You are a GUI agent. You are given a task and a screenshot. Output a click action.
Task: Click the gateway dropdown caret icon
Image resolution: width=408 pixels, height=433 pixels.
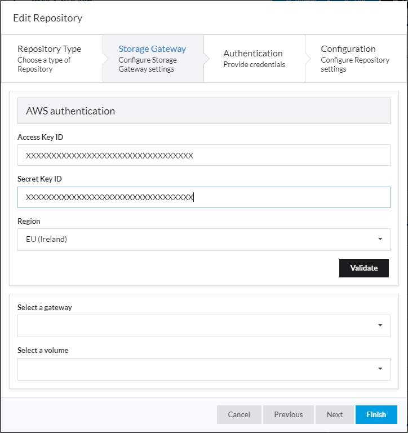pyautogui.click(x=380, y=326)
